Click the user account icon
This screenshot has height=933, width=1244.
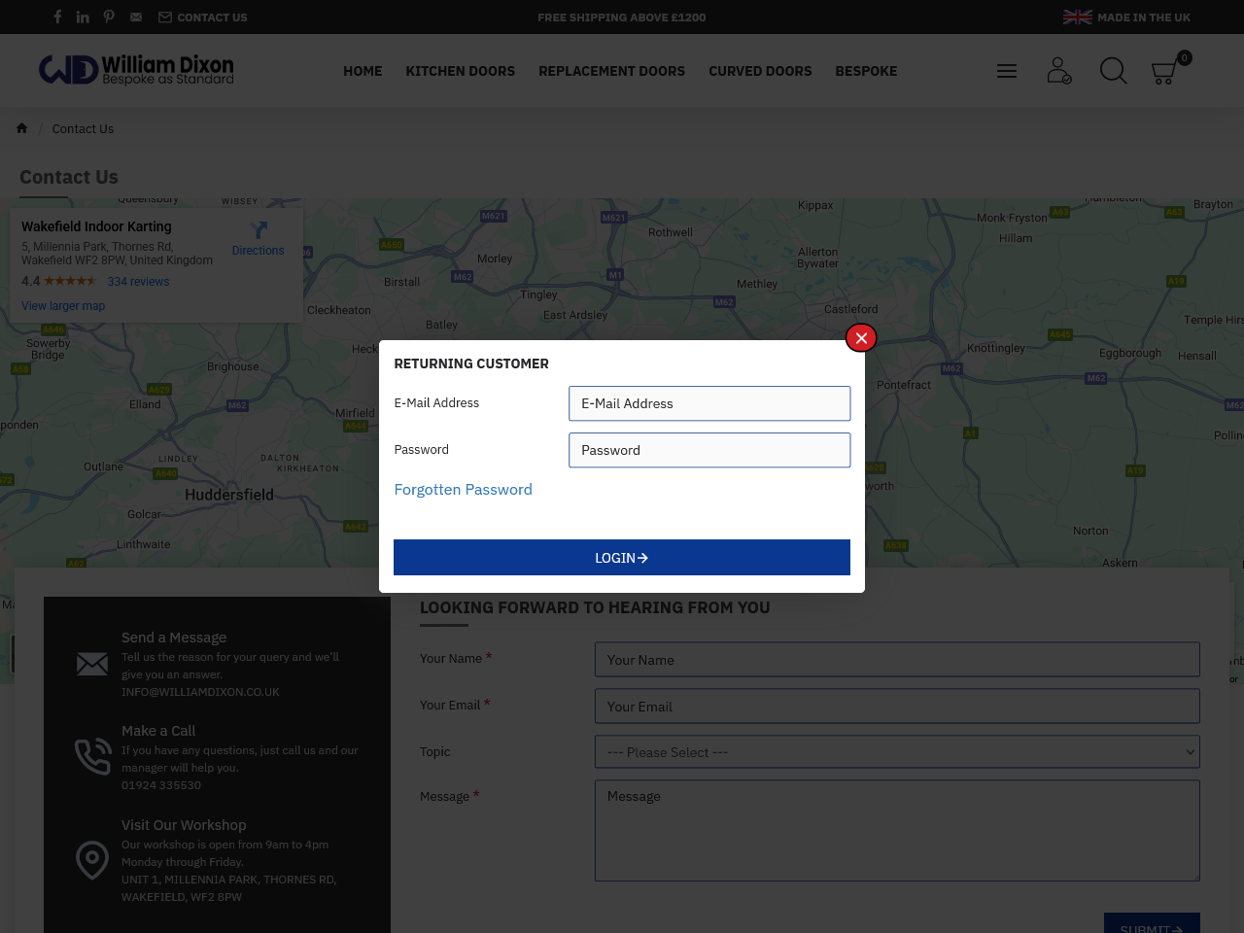[1058, 71]
